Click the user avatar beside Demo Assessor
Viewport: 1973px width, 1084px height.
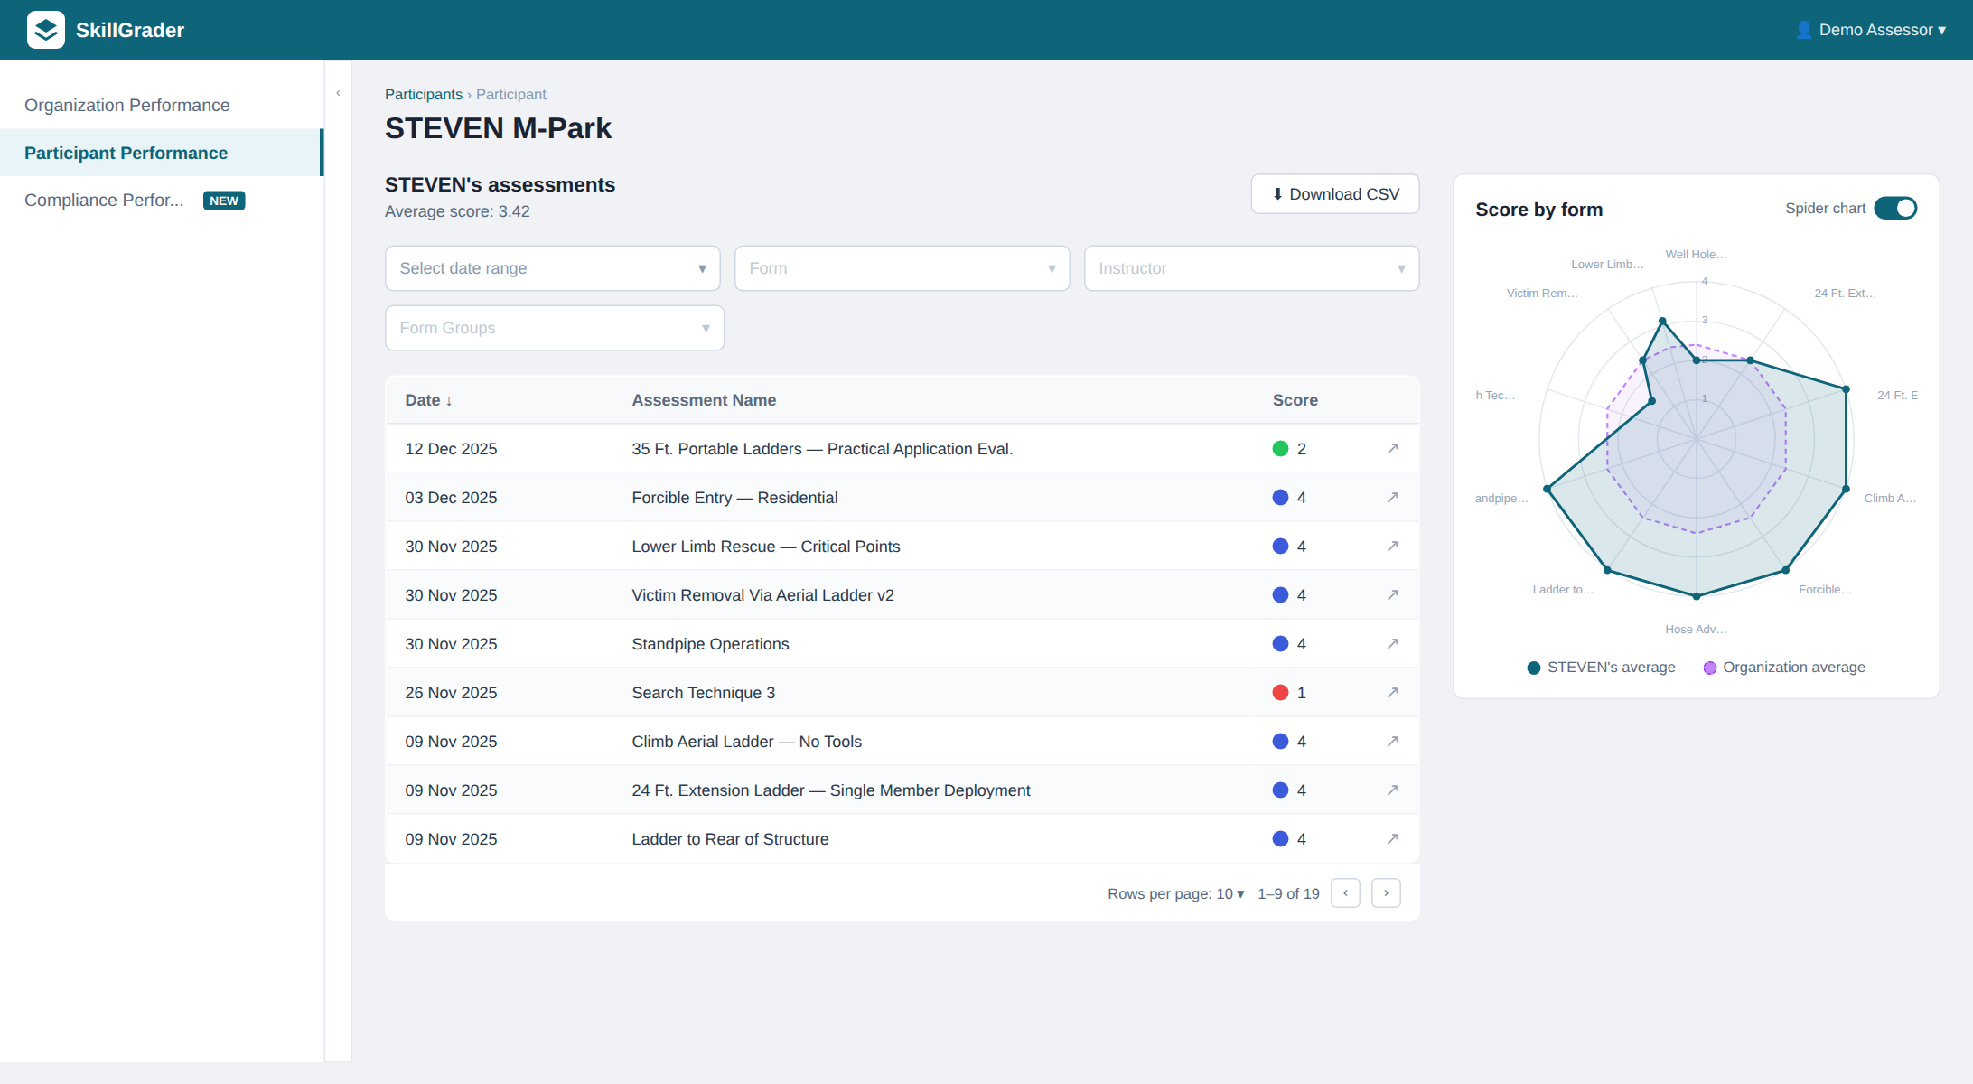pyautogui.click(x=1803, y=29)
